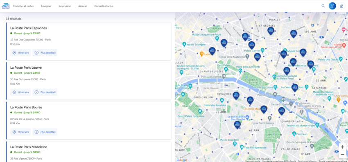Image resolution: width=348 pixels, height=162 pixels.
Task: Click address 8 Place De La Bourse
Action: (30, 119)
